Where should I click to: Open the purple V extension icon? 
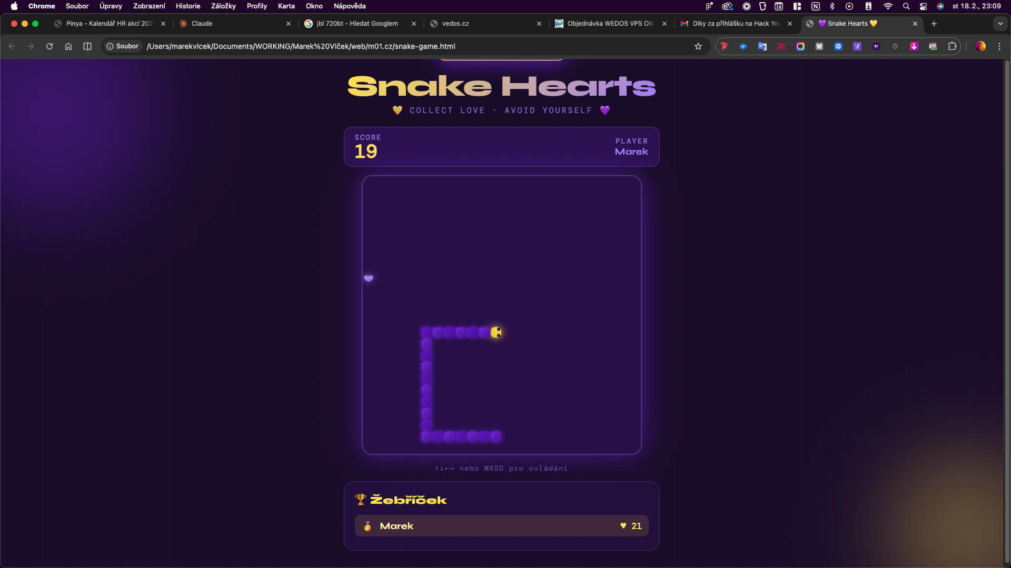coord(857,46)
